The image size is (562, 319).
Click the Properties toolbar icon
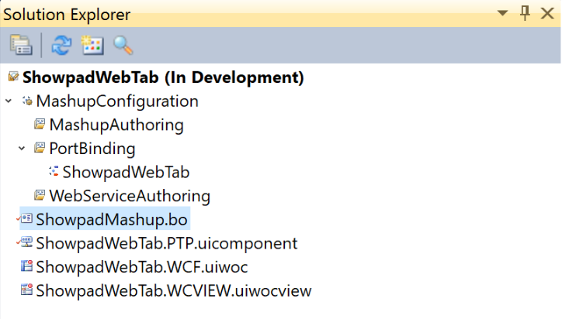[20, 46]
